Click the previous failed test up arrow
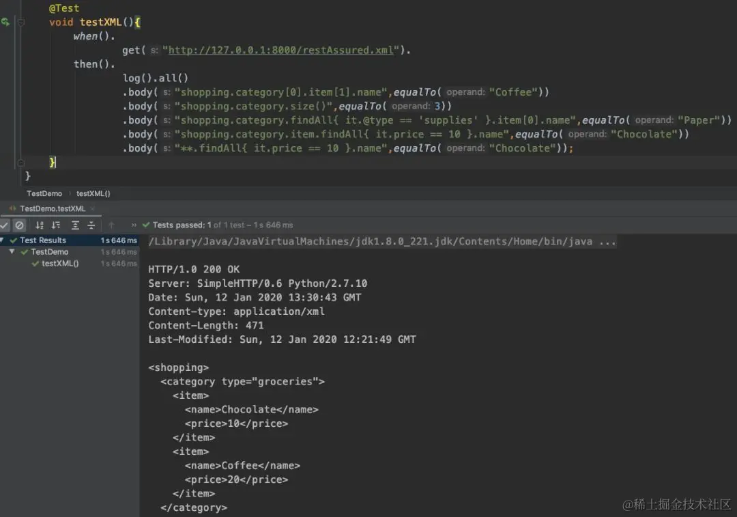 coord(111,225)
